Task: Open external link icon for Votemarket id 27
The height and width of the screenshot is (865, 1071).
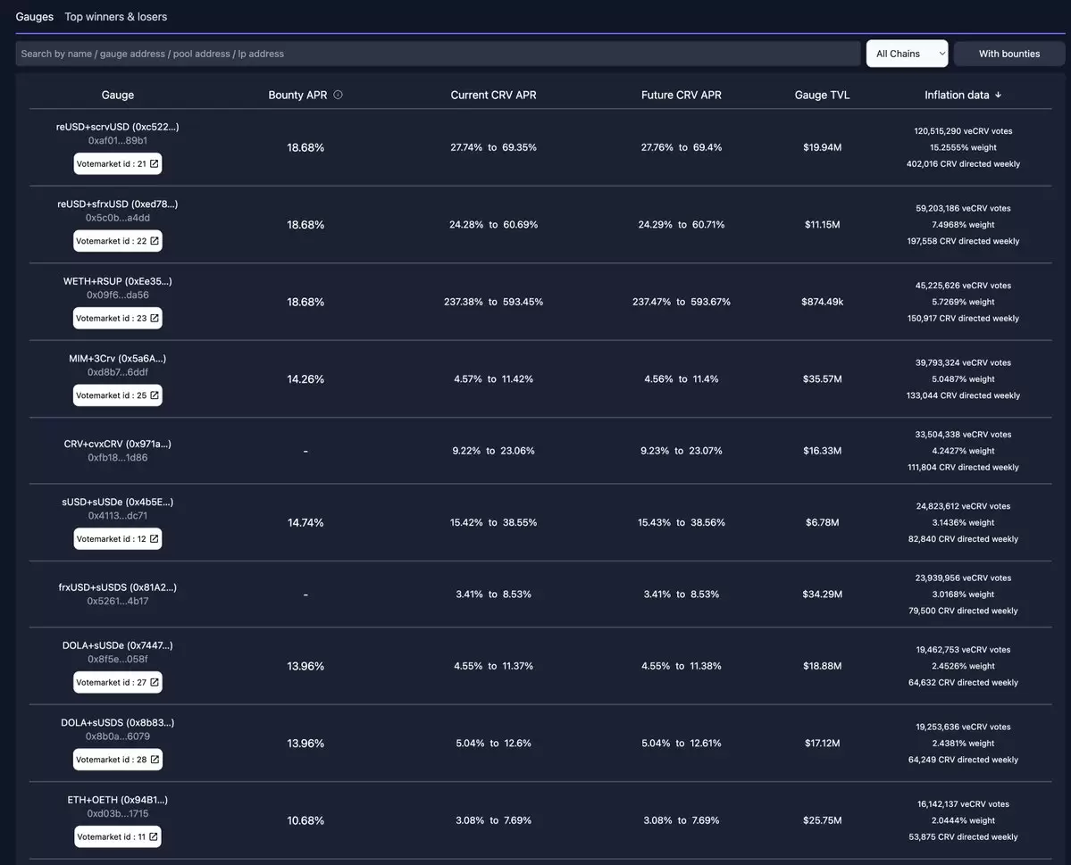Action: point(155,682)
